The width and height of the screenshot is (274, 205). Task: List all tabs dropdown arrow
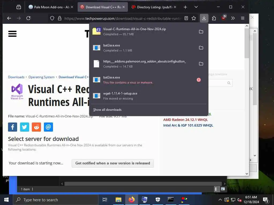coord(196,7)
